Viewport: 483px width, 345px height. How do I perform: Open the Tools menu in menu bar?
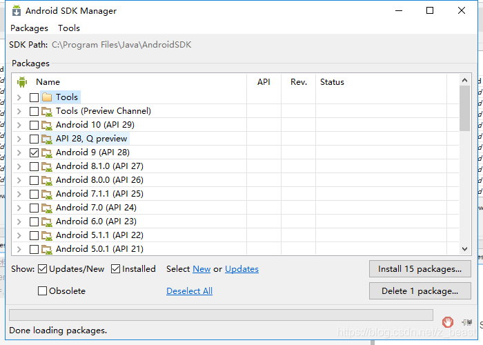click(69, 28)
